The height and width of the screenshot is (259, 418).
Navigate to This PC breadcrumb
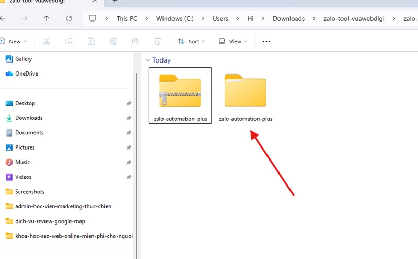coord(126,19)
